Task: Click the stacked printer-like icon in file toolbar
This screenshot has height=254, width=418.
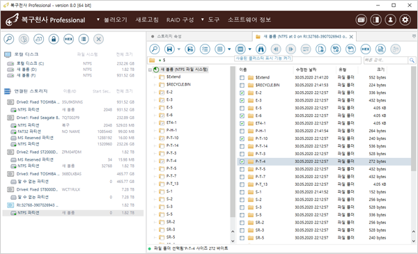Action: point(380,49)
